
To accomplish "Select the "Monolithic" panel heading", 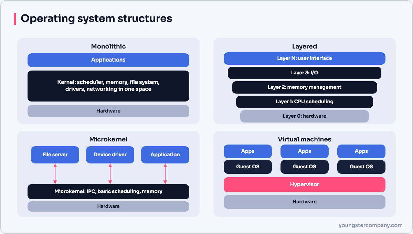I will (108, 46).
